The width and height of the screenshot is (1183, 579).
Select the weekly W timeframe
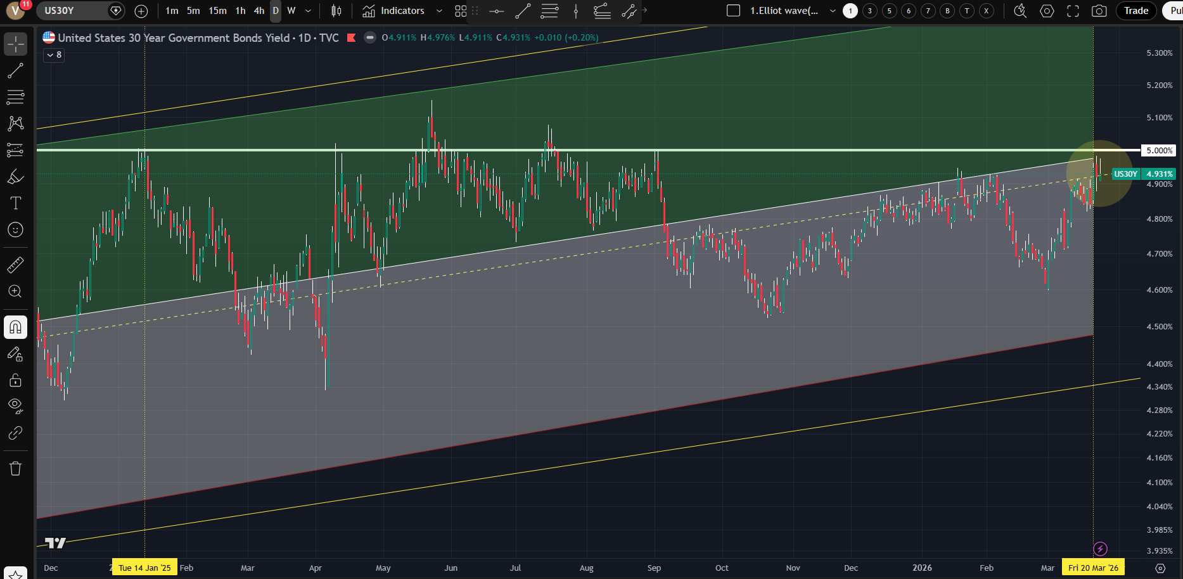(291, 11)
